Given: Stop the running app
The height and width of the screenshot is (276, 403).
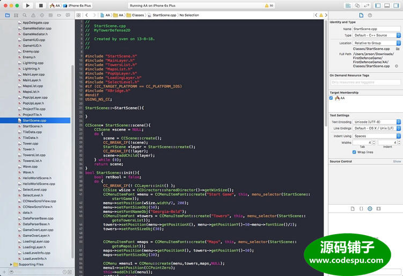Looking at the screenshot, I should pos(41,5).
